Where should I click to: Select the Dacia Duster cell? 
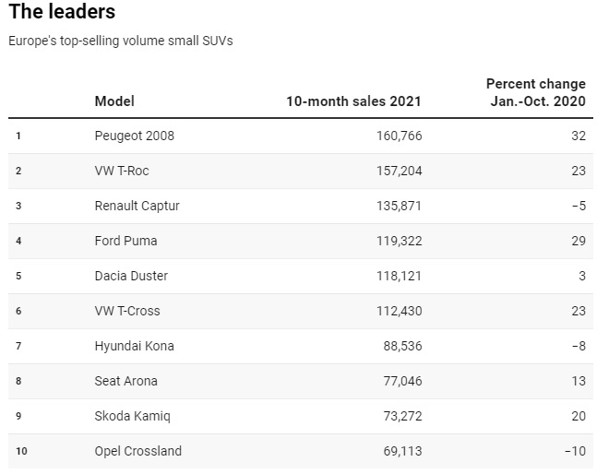coord(131,276)
